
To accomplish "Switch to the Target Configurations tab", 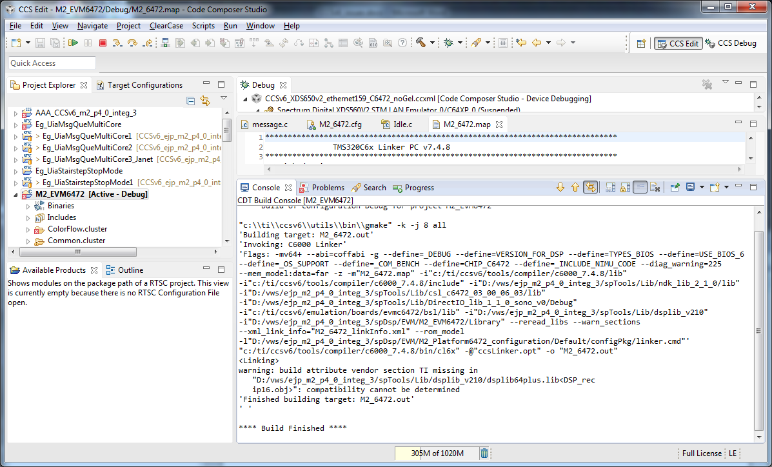I will [139, 85].
